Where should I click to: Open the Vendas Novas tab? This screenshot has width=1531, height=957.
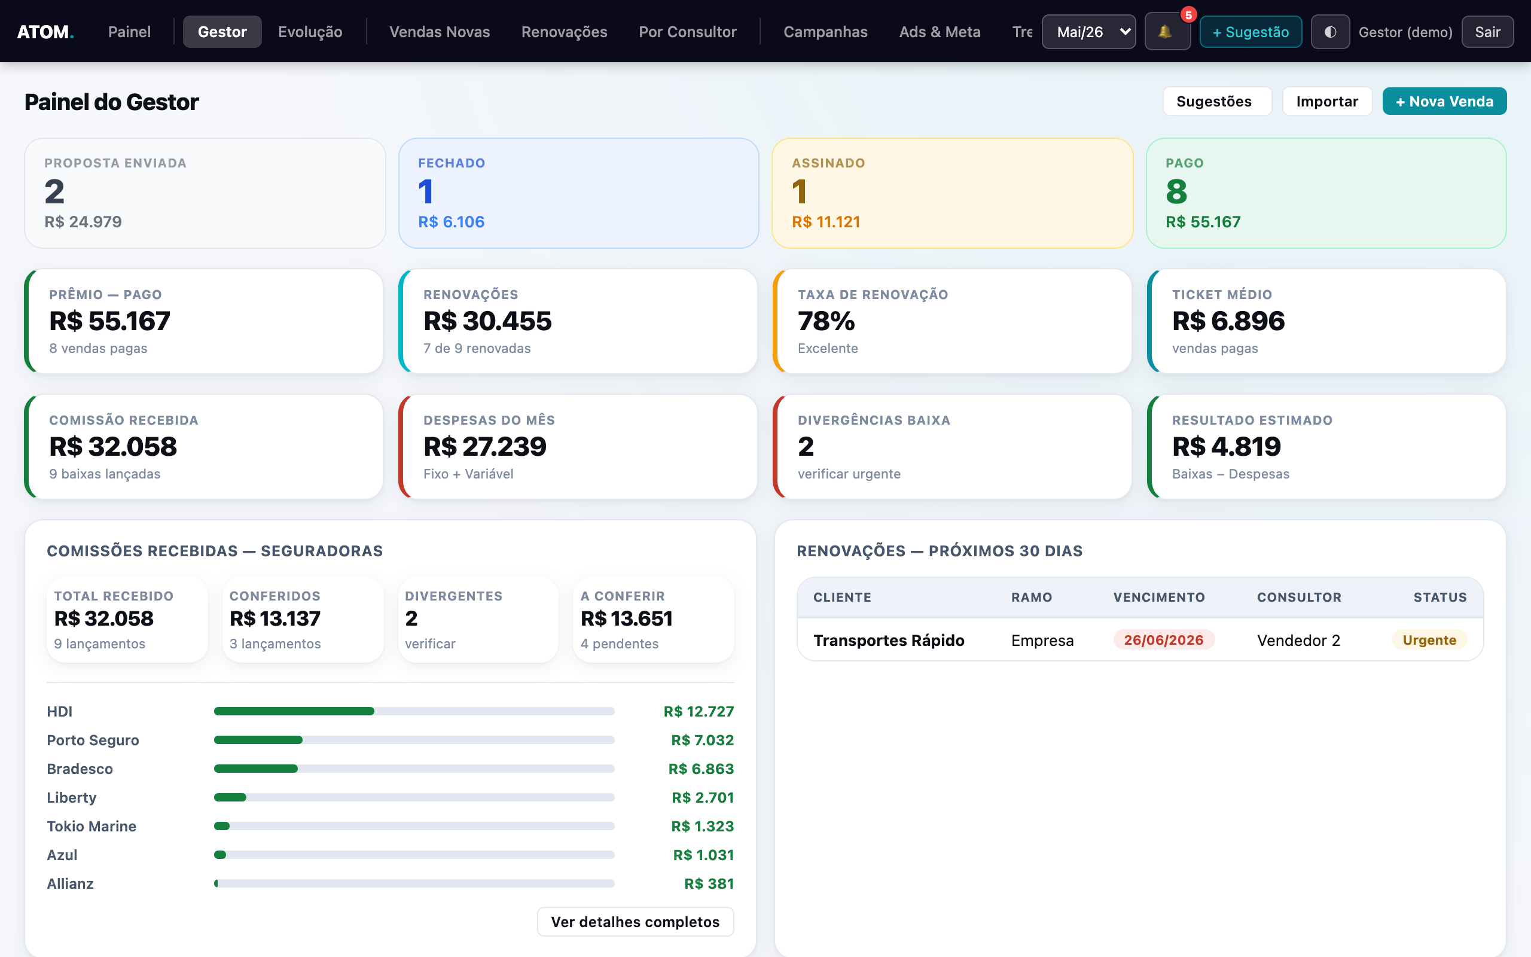click(440, 32)
